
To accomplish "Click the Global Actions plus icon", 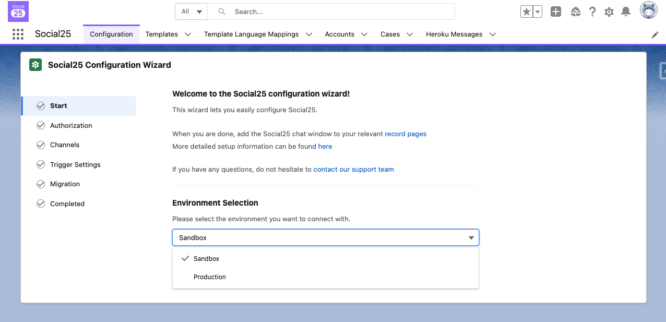I will [x=556, y=11].
